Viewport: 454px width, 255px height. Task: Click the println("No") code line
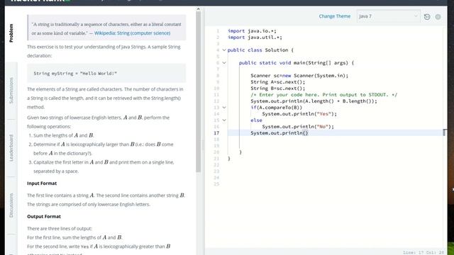(298, 126)
